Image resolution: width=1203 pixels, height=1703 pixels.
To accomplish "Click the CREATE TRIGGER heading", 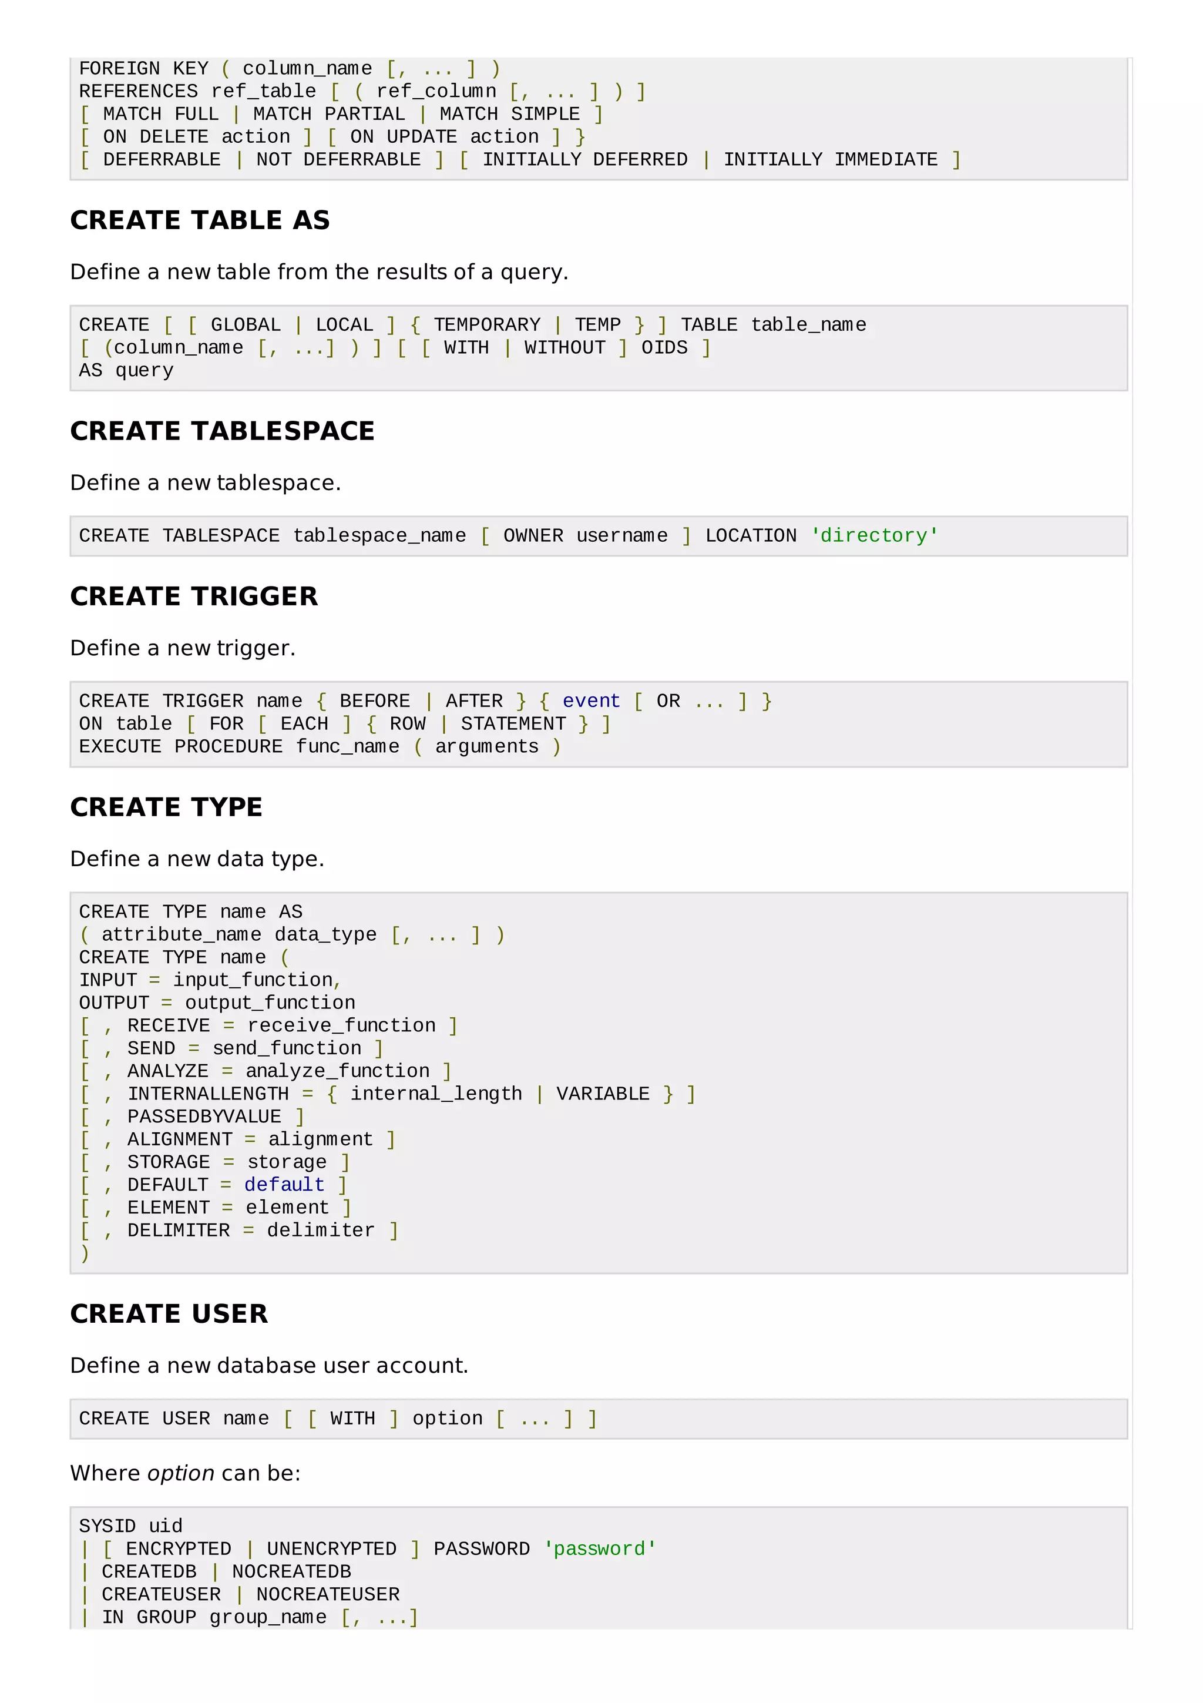I will [x=193, y=596].
